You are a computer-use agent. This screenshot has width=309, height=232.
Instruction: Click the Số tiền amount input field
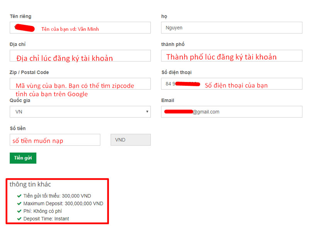pos(55,140)
